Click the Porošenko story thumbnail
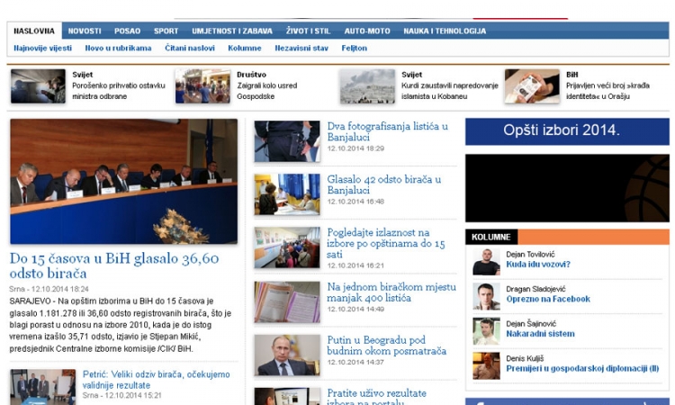675x405 pixels. pos(38,86)
